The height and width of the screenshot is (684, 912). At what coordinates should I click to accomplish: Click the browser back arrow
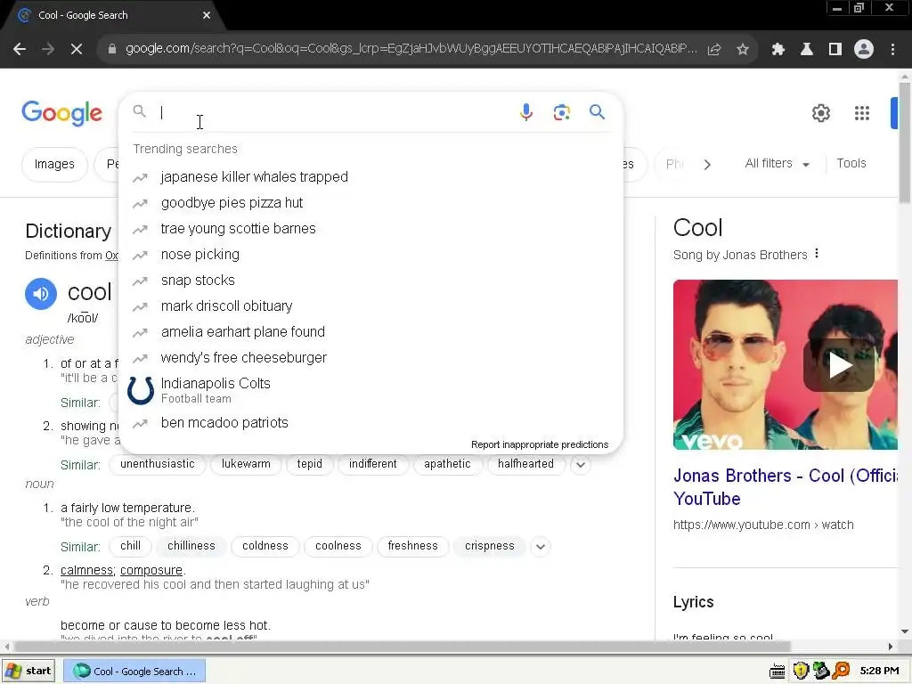coord(20,50)
